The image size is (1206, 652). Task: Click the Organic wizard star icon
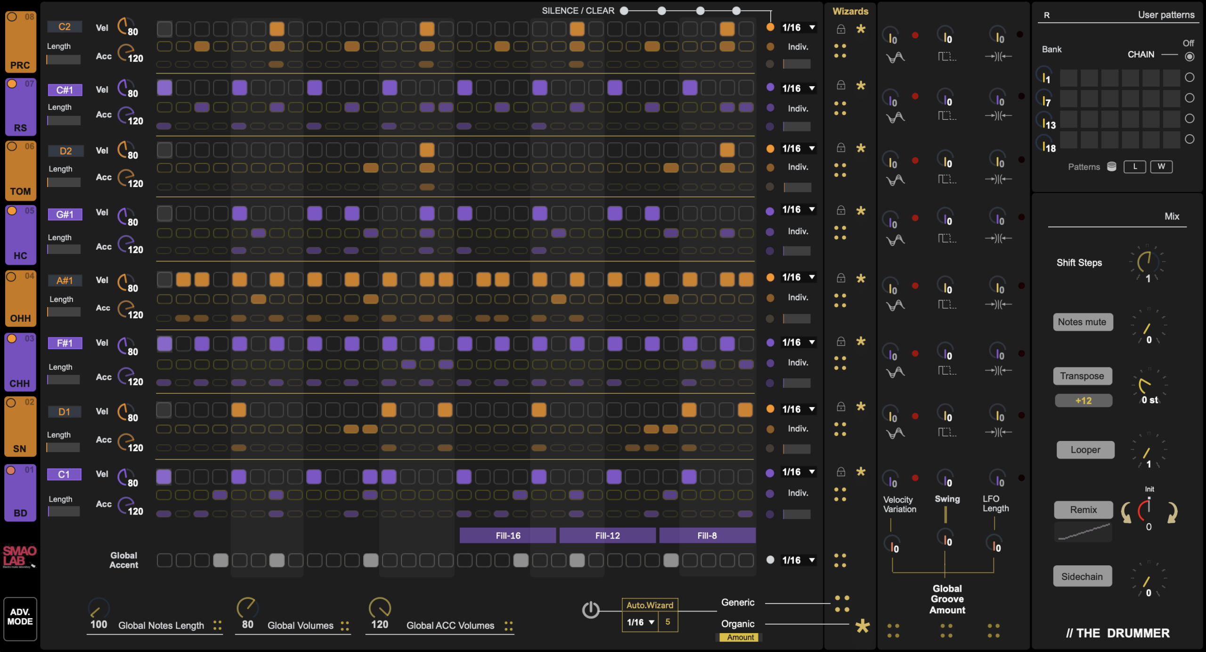[862, 626]
